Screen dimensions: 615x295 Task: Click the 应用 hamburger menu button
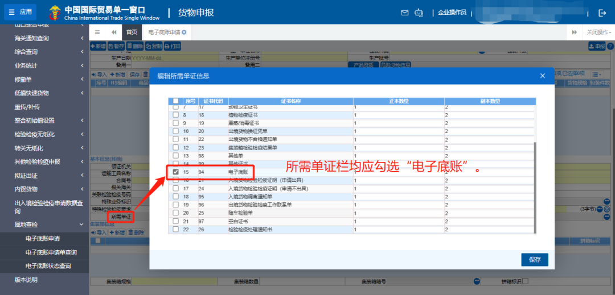20,12
